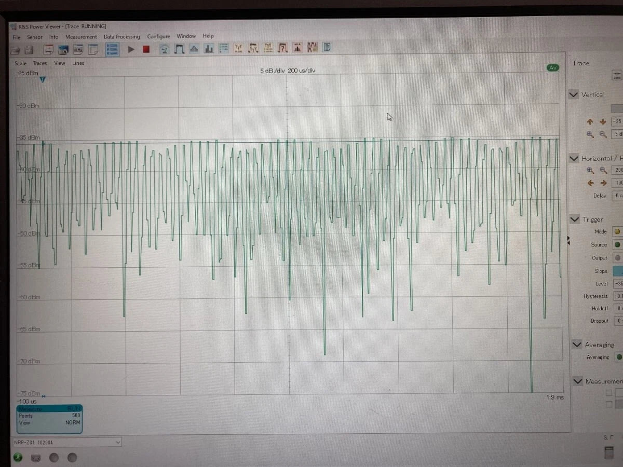Collapse the Horizontal section
This screenshot has height=467, width=623.
574,158
